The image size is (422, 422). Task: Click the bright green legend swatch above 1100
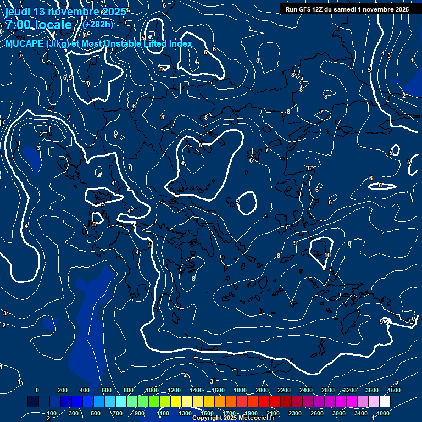pyautogui.click(x=154, y=401)
